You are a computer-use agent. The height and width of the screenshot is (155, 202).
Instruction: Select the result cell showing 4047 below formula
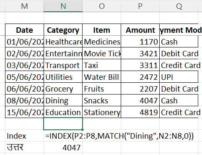pos(63,147)
